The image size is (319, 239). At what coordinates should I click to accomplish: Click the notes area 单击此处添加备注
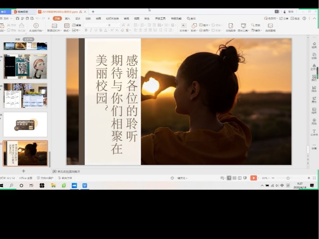tap(68, 171)
